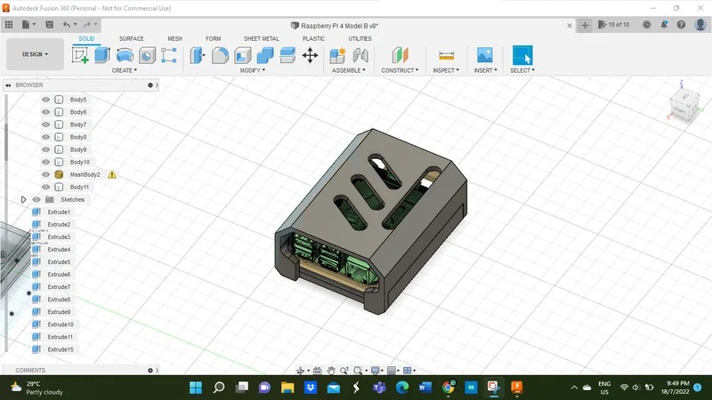Open Microsoft Word from taskbar
Image resolution: width=712 pixels, height=400 pixels.
(425, 388)
